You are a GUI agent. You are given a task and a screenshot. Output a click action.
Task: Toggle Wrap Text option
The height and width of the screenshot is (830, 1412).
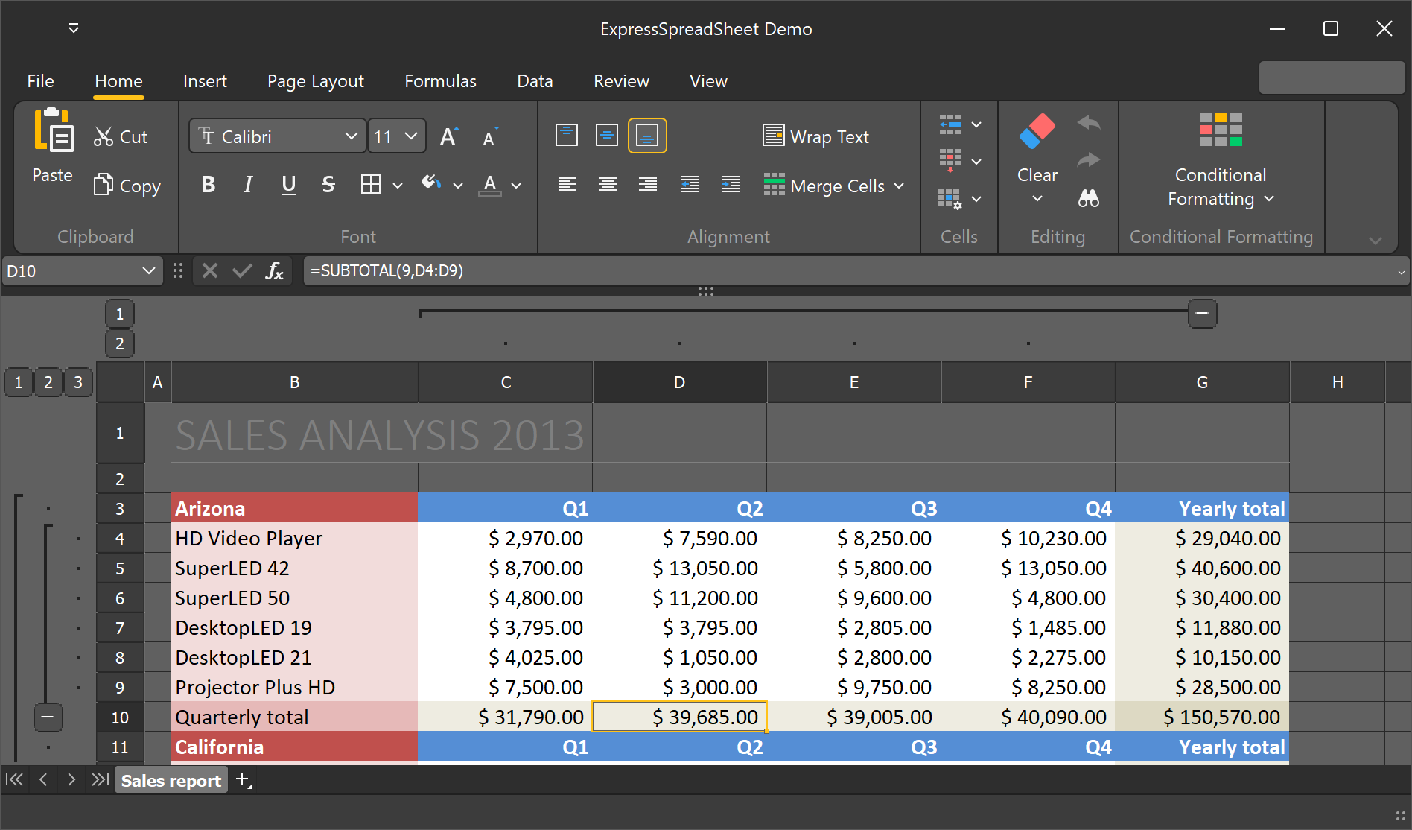click(x=816, y=136)
